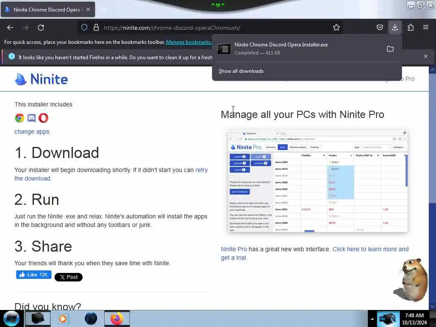Go back using the browser back arrow
This screenshot has width=436, height=327.
[x=10, y=28]
